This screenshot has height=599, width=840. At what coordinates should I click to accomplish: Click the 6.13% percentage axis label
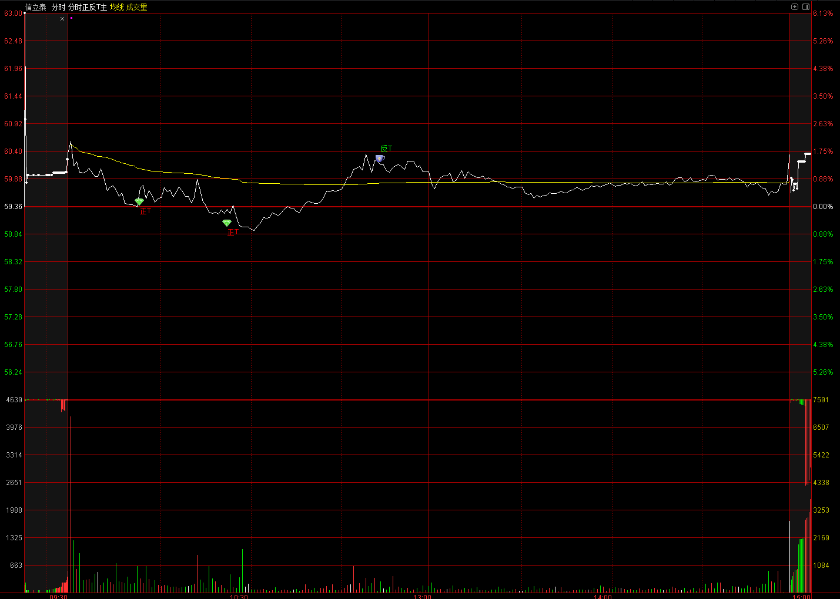click(x=823, y=13)
